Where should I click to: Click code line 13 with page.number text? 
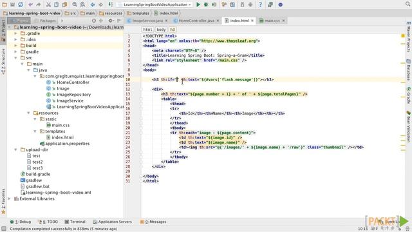click(x=234, y=94)
